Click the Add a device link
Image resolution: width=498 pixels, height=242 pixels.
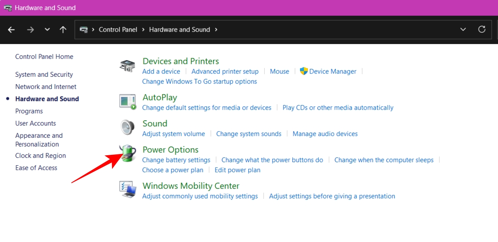(x=161, y=71)
